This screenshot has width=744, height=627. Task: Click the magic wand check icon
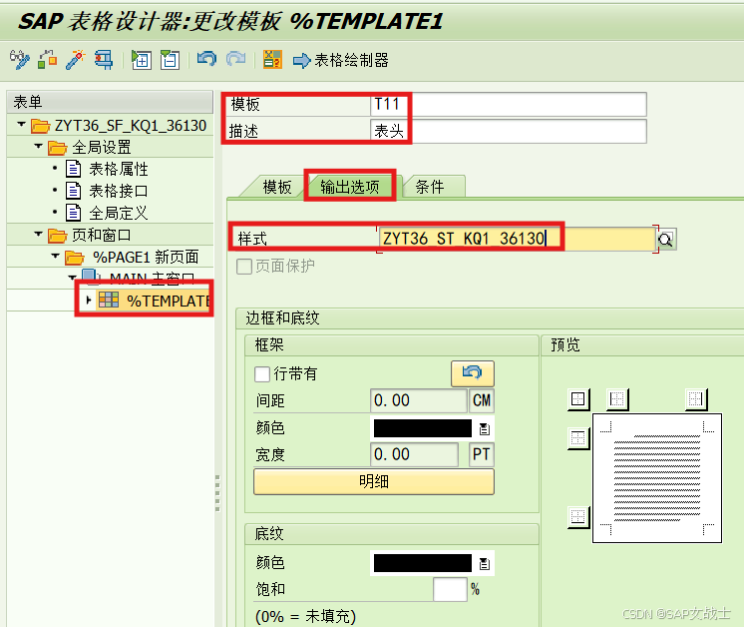point(76,60)
